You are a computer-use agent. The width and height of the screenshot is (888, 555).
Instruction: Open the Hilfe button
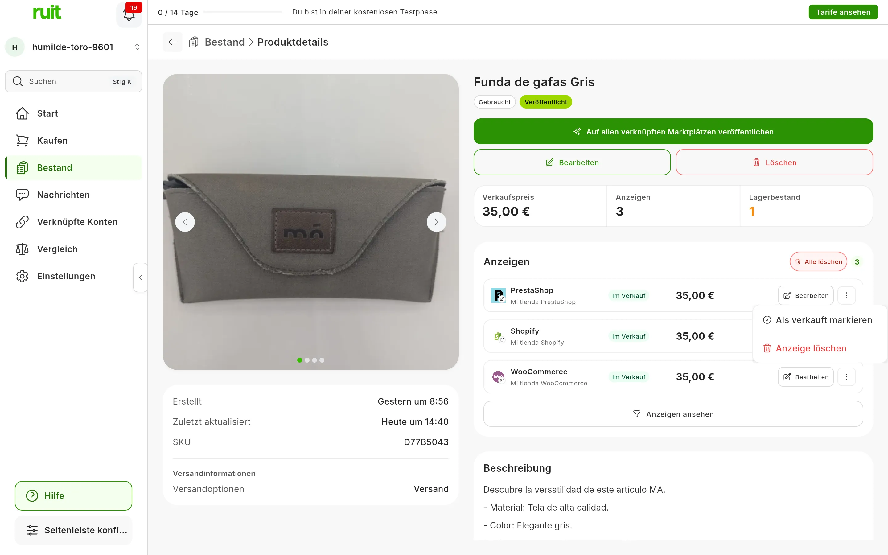point(73,496)
